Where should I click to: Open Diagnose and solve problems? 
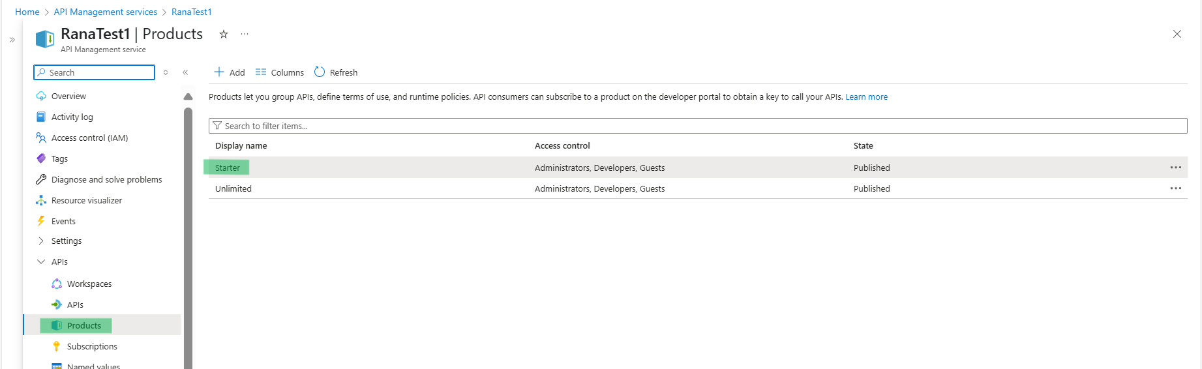click(x=106, y=179)
